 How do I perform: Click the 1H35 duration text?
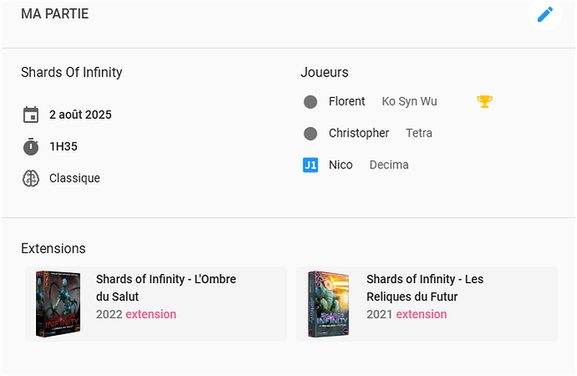coord(64,147)
